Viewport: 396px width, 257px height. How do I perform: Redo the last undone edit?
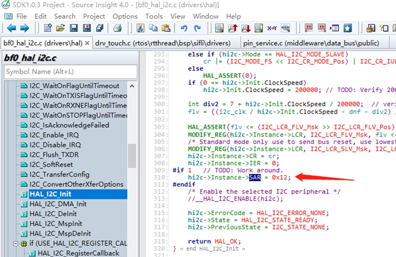197,28
